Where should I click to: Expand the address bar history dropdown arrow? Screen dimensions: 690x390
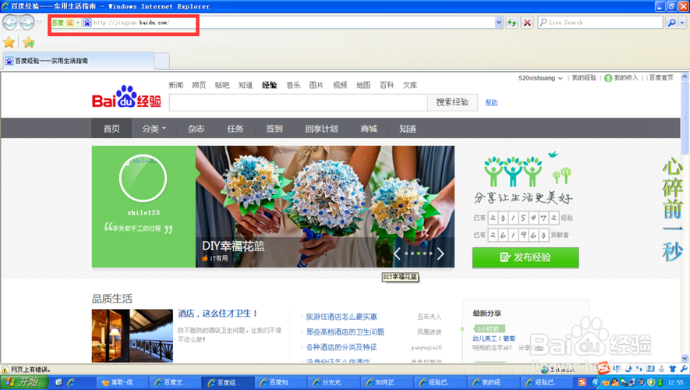coord(498,23)
